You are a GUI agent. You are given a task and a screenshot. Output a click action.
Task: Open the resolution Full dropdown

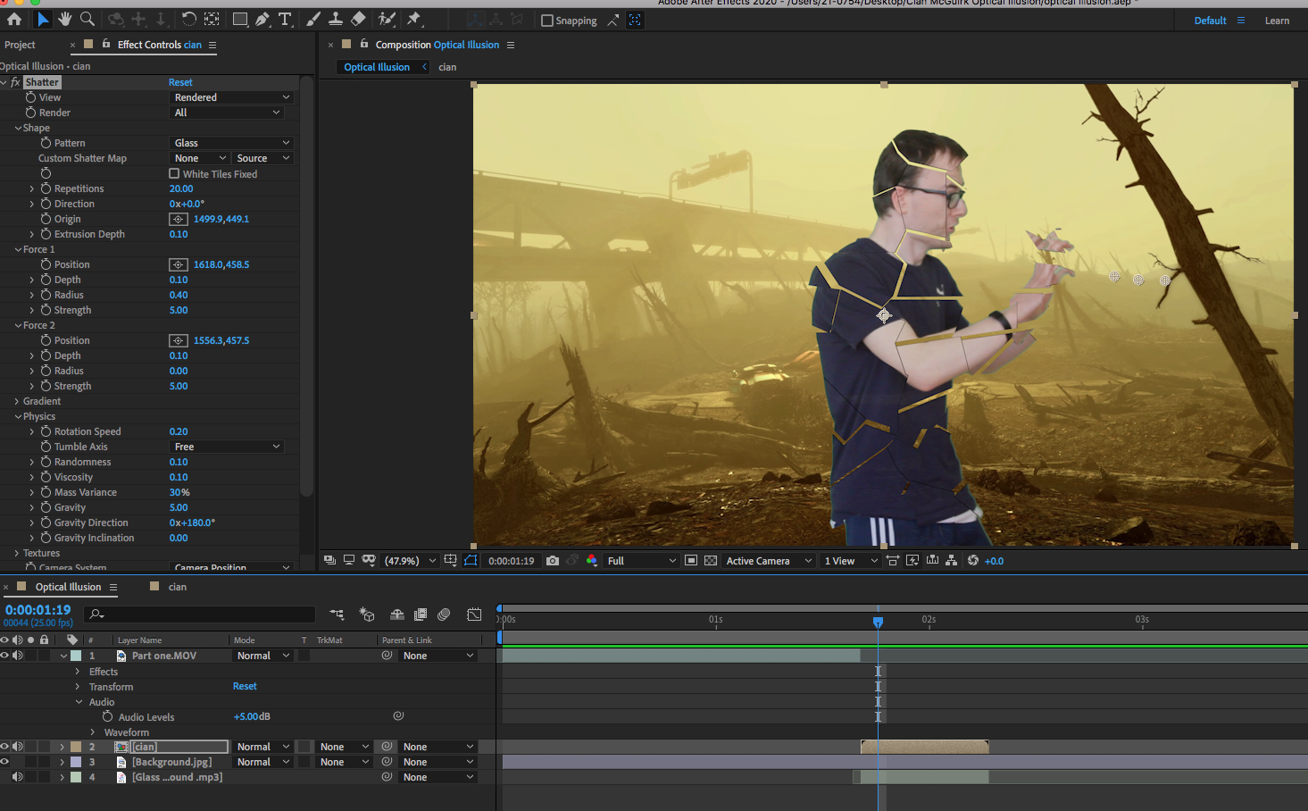click(x=642, y=561)
